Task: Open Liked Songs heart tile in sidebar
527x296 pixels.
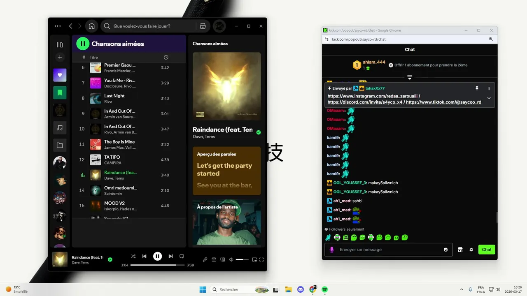Action: pos(60,75)
